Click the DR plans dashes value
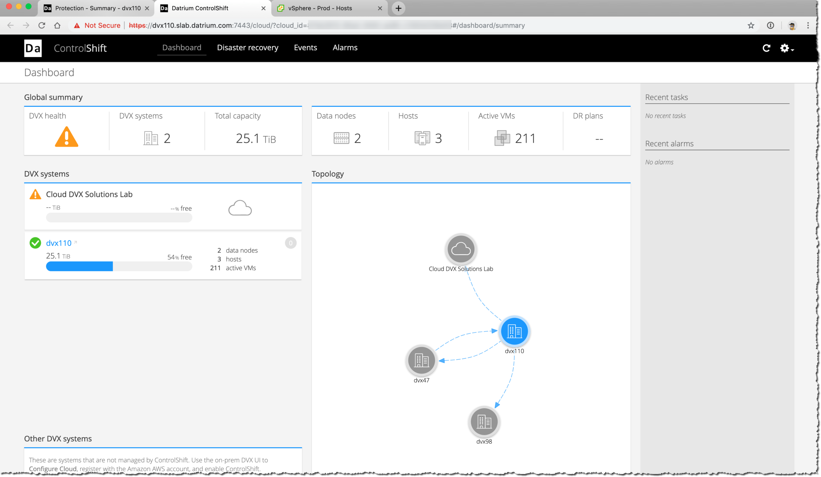Screen dimensions: 821x477 599,139
